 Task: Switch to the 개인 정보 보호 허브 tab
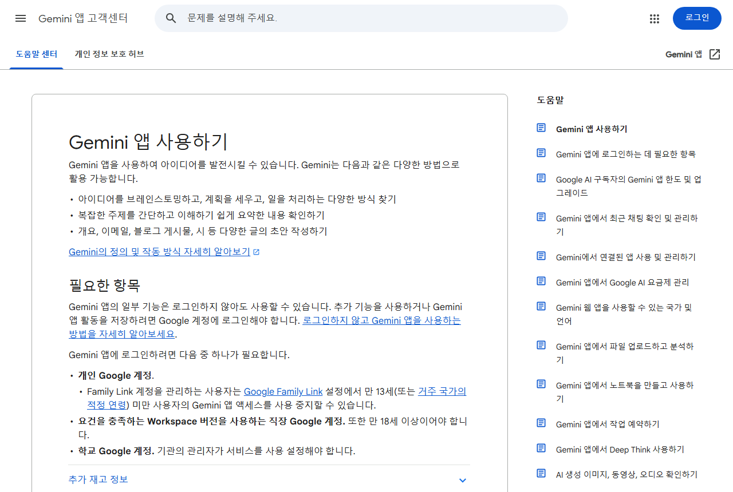click(109, 54)
